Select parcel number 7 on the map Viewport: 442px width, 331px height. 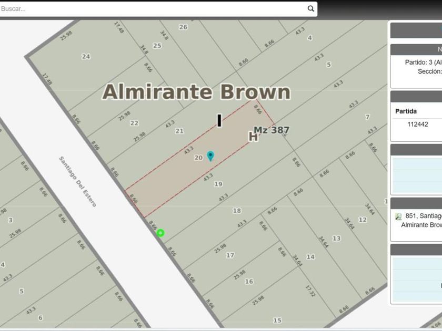[367, 117]
